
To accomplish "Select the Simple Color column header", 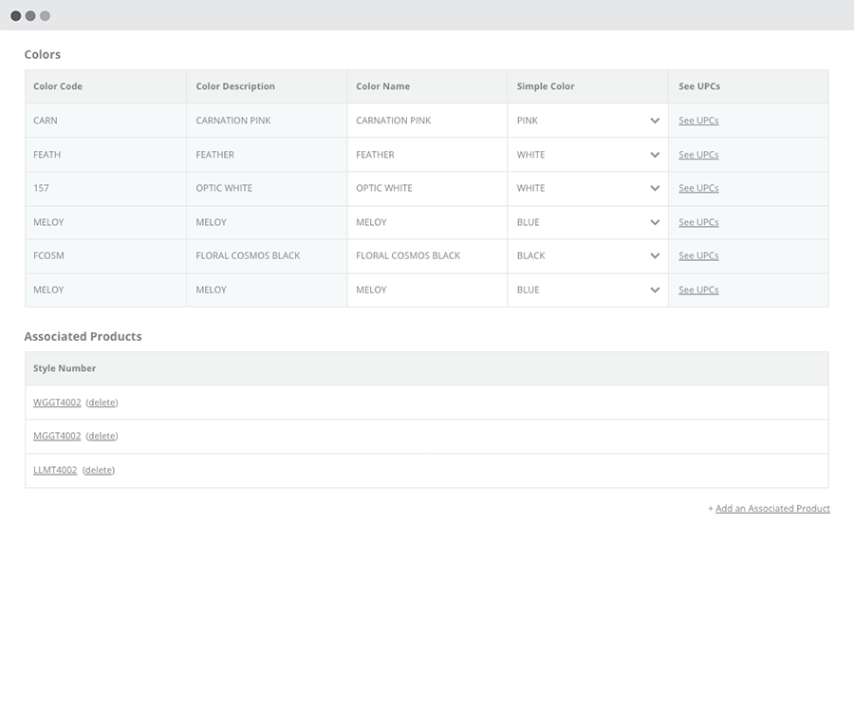I will (x=546, y=86).
